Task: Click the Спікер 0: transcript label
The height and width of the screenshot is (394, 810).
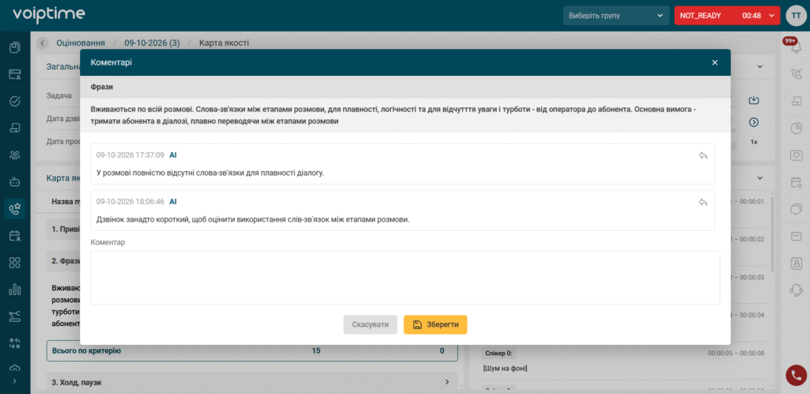Action: tap(498, 353)
